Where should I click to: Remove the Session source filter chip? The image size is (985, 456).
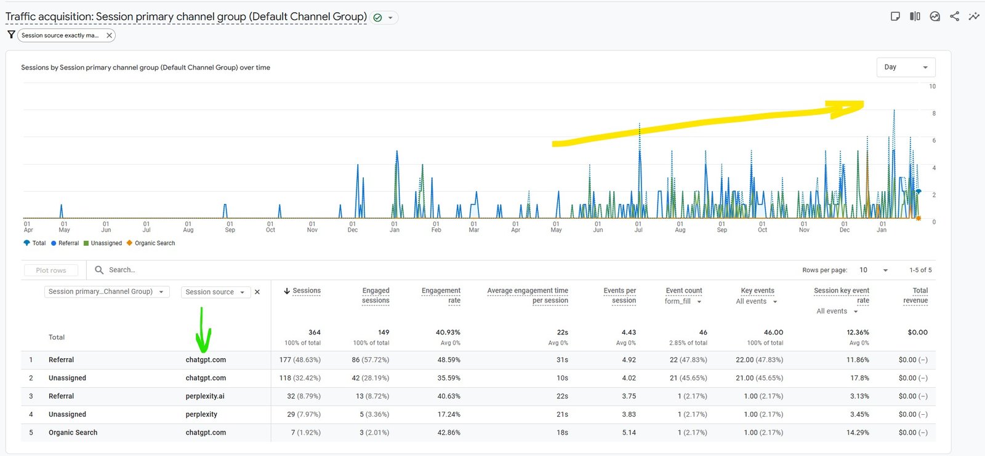coord(109,36)
